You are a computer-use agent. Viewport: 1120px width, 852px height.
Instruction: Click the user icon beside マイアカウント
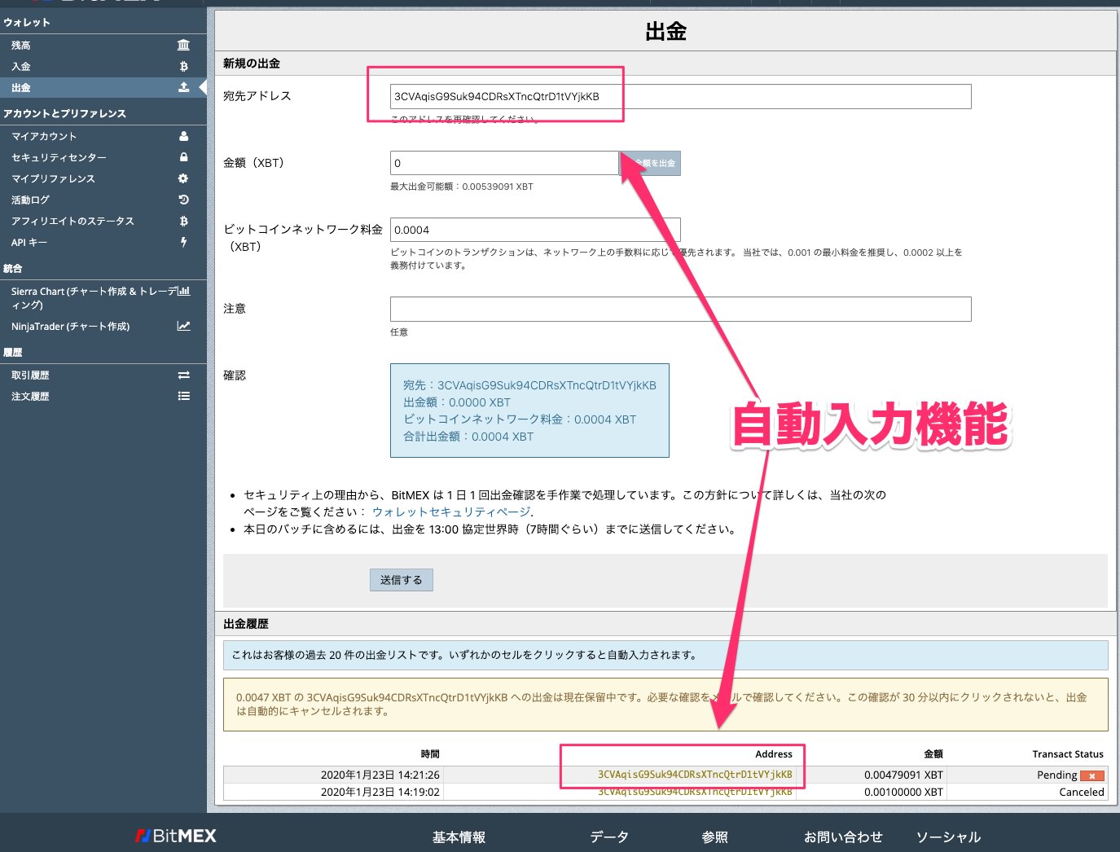[x=183, y=137]
